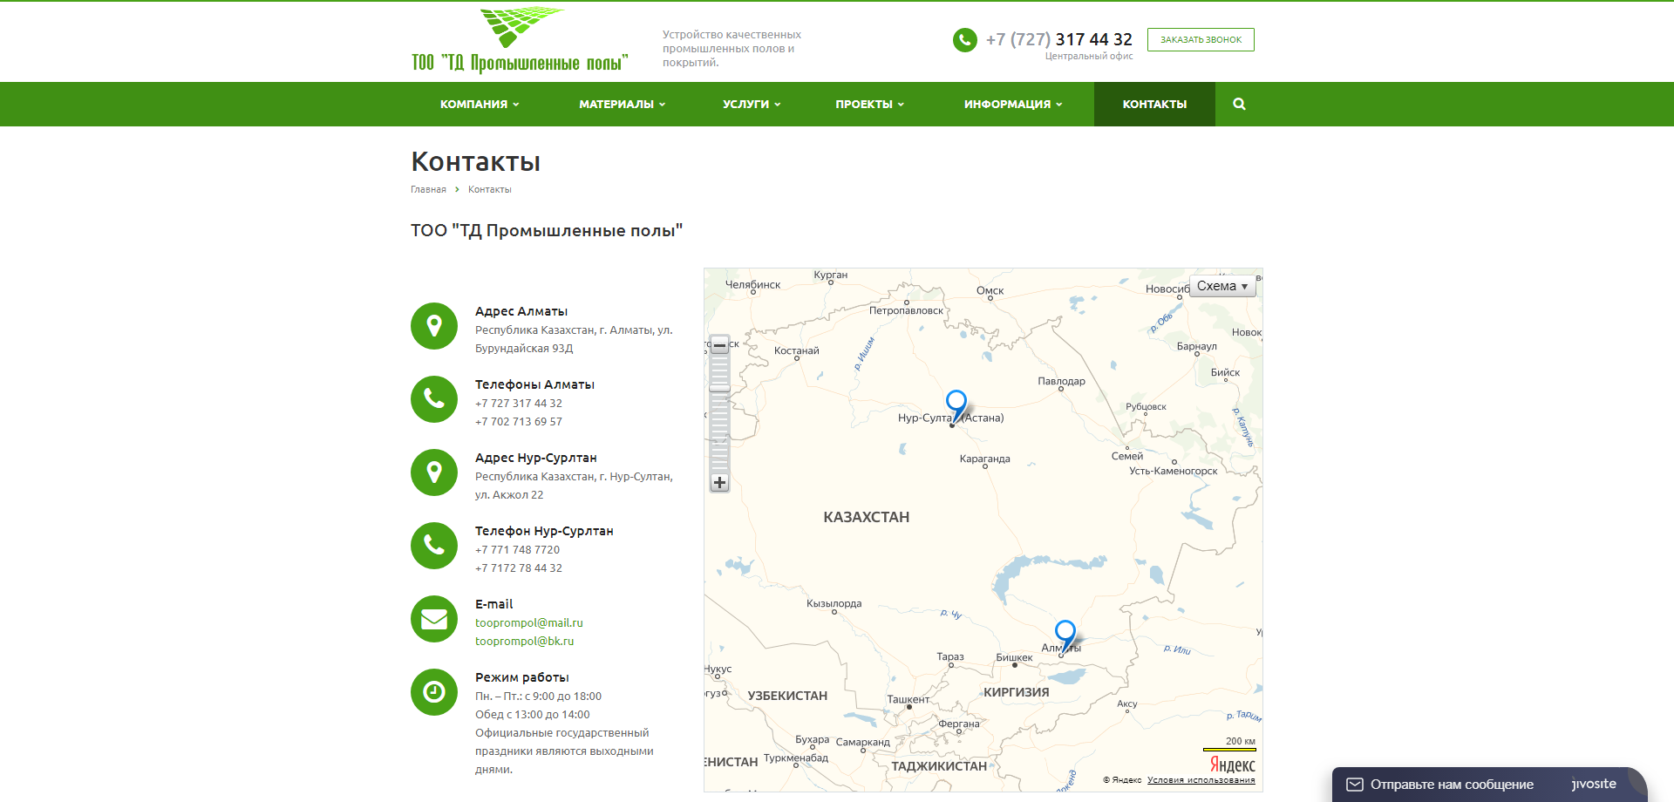Open the Схема map type dropdown
Screen dimensions: 1674x802
point(1222,286)
